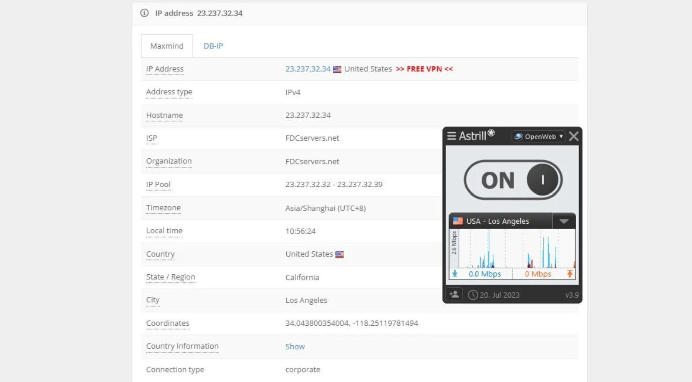
Task: Click the US flag icon in Country row
Action: pyautogui.click(x=340, y=254)
